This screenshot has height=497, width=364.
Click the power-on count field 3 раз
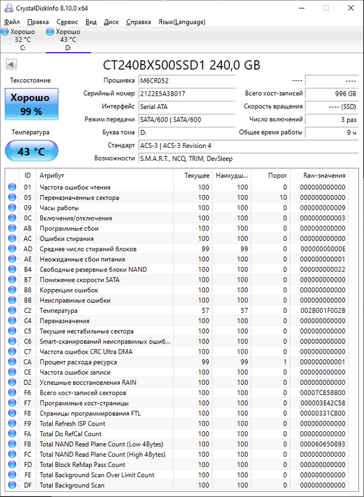click(331, 120)
